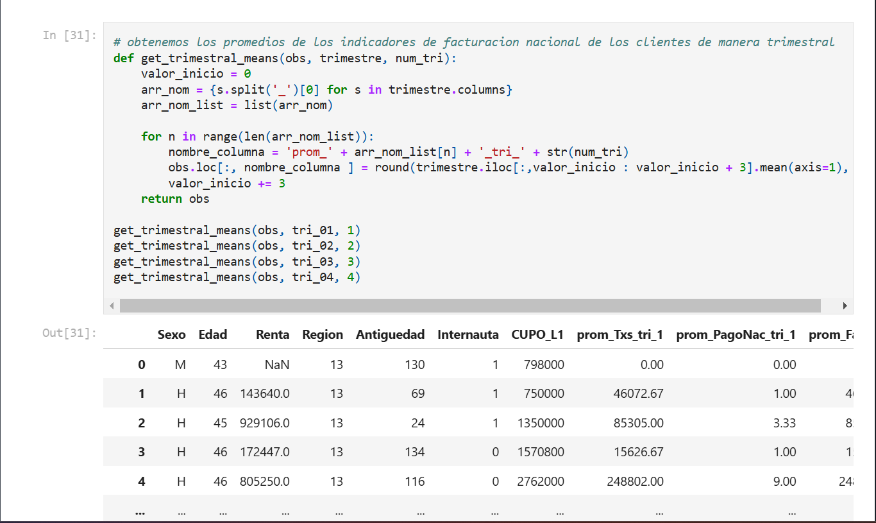The image size is (876, 523).
Task: Click the In [31] cell prompt label
Action: point(69,35)
